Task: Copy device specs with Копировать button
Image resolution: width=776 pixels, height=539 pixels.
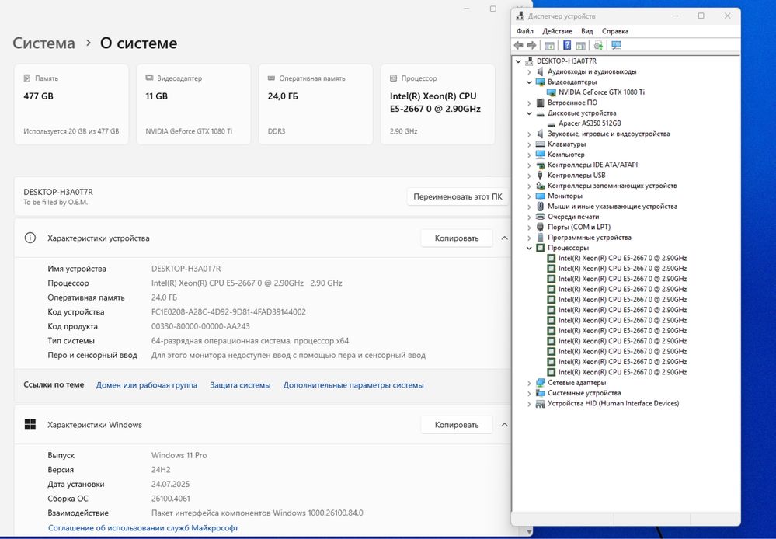Action: [457, 238]
